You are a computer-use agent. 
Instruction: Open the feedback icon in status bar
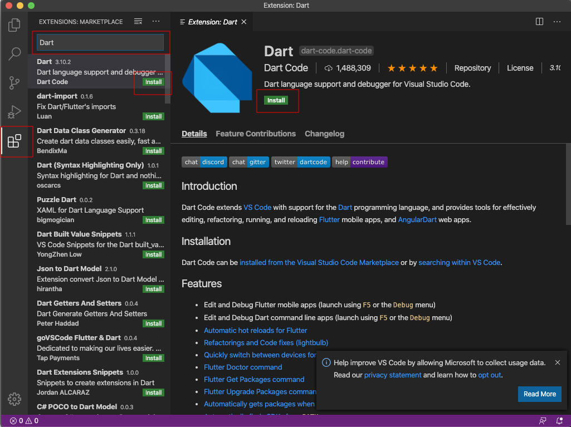click(543, 421)
